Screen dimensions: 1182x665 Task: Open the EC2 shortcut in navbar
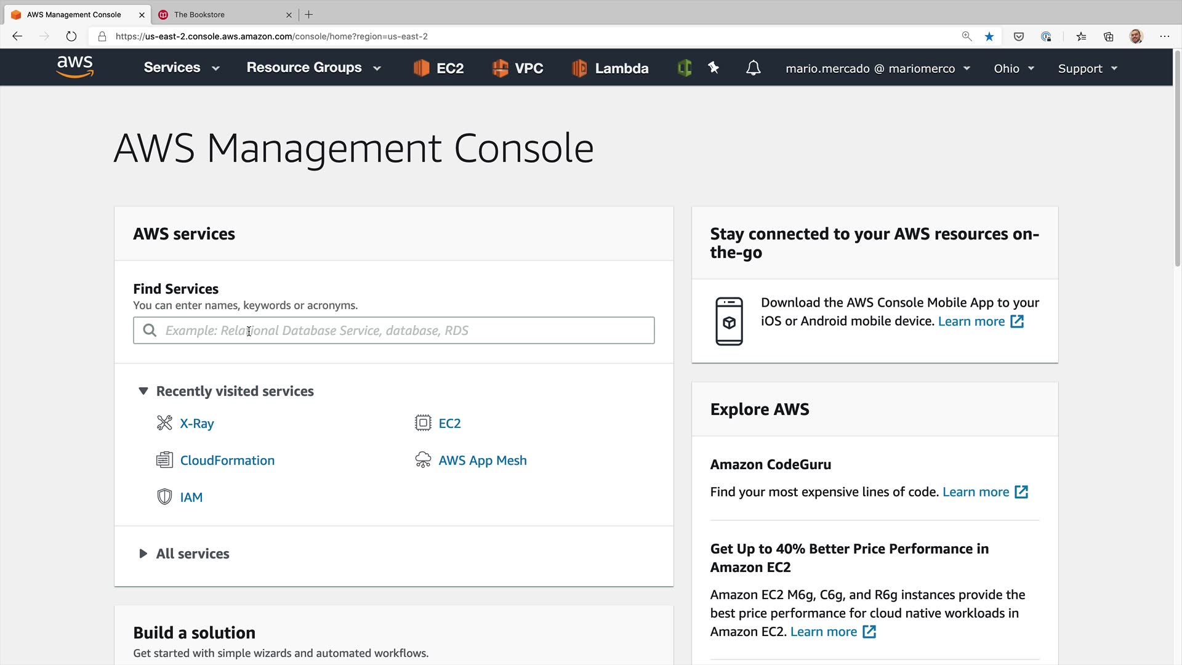(x=438, y=68)
